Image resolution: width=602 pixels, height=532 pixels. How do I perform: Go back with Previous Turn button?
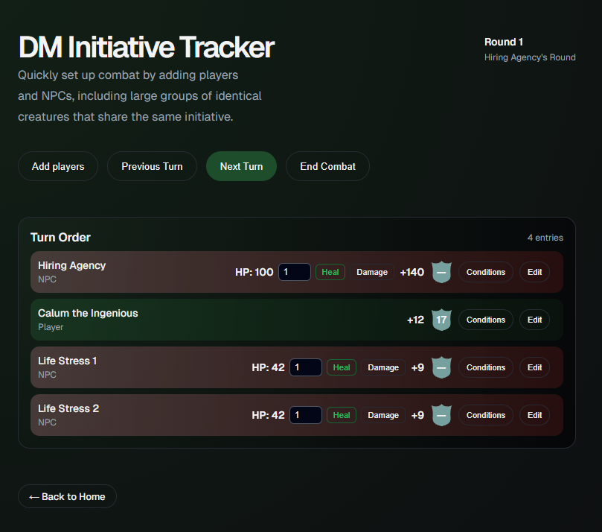[152, 166]
